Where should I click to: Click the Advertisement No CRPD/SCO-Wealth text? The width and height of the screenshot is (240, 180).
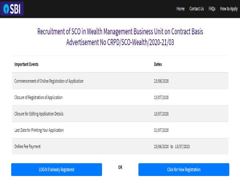120,41
